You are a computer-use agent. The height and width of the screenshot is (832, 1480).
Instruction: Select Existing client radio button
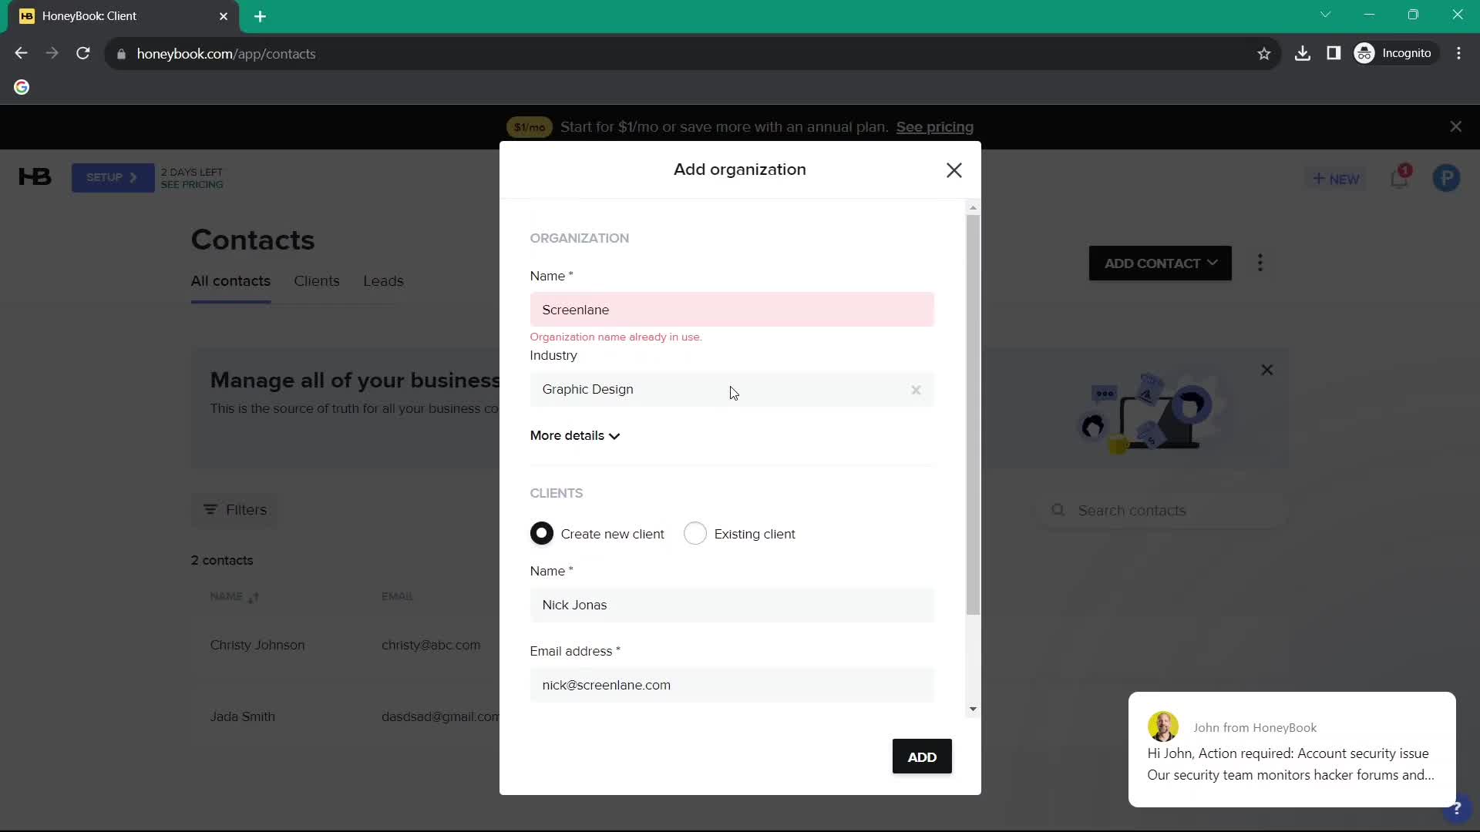[695, 534]
